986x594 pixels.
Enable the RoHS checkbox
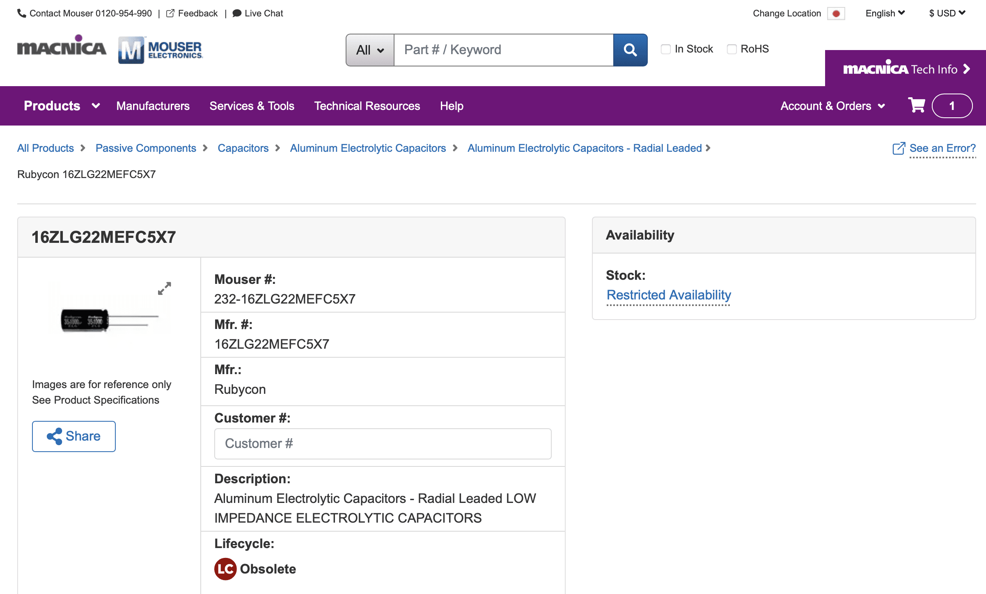pos(731,49)
